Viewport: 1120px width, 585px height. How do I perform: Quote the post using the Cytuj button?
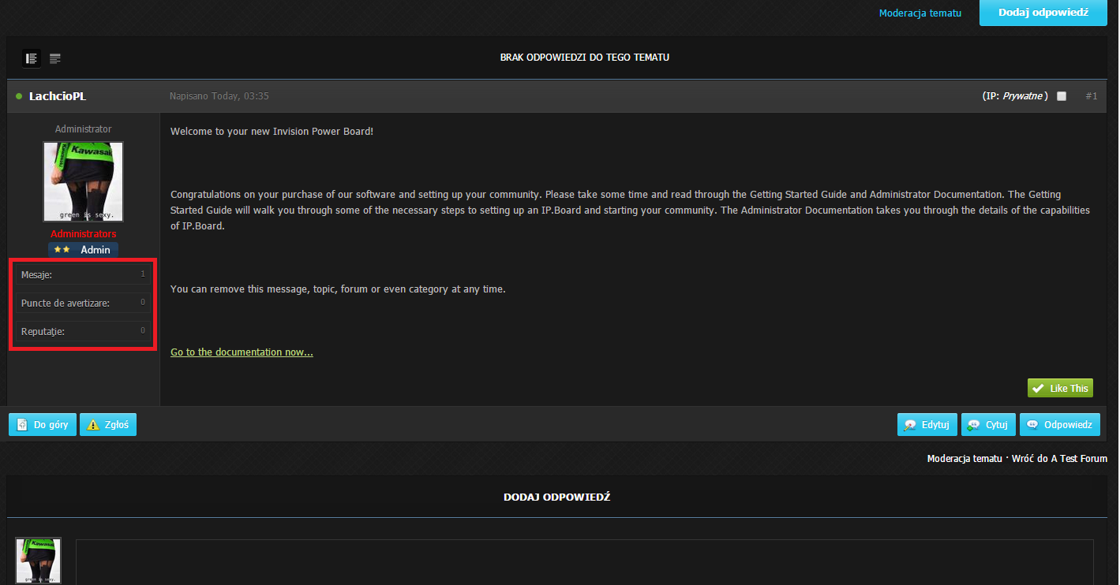[987, 425]
